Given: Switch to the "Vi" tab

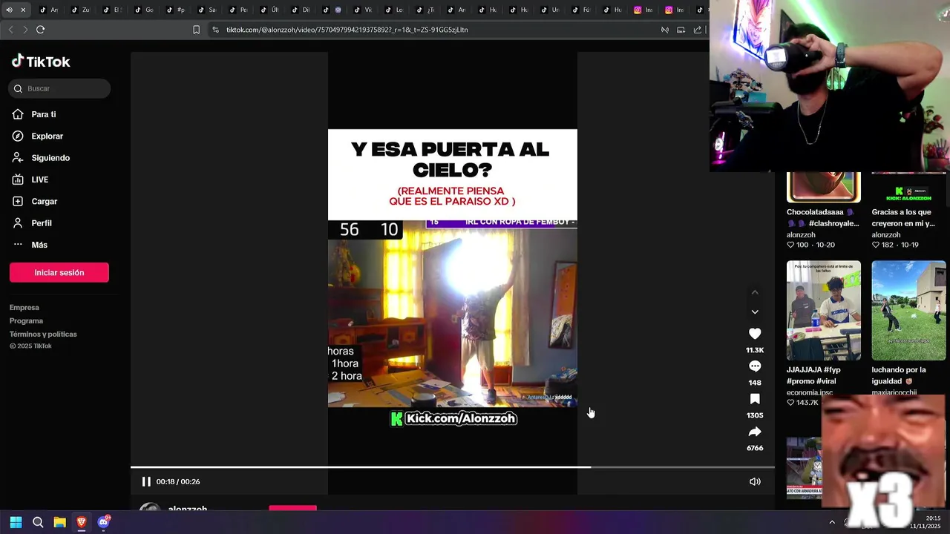Looking at the screenshot, I should (x=364, y=10).
